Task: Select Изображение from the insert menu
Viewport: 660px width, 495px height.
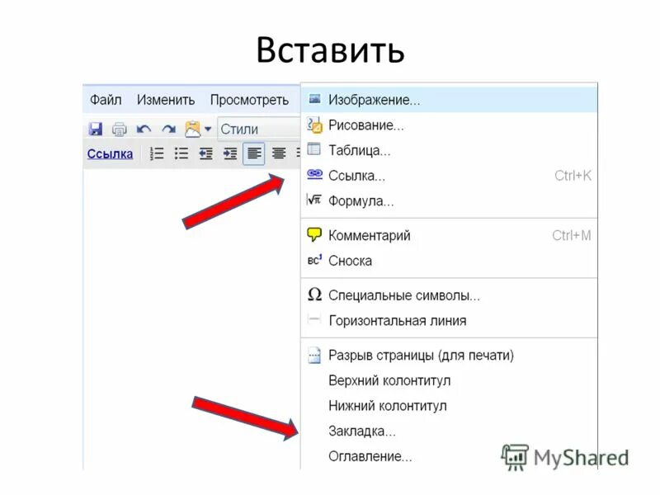Action: click(373, 99)
